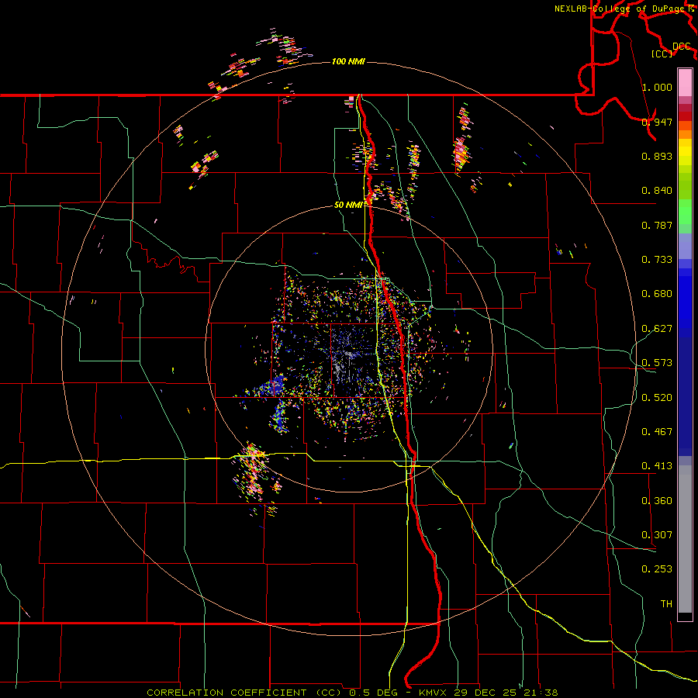Click the 0.413 color scale value
The width and height of the screenshot is (698, 698).
[x=657, y=466]
